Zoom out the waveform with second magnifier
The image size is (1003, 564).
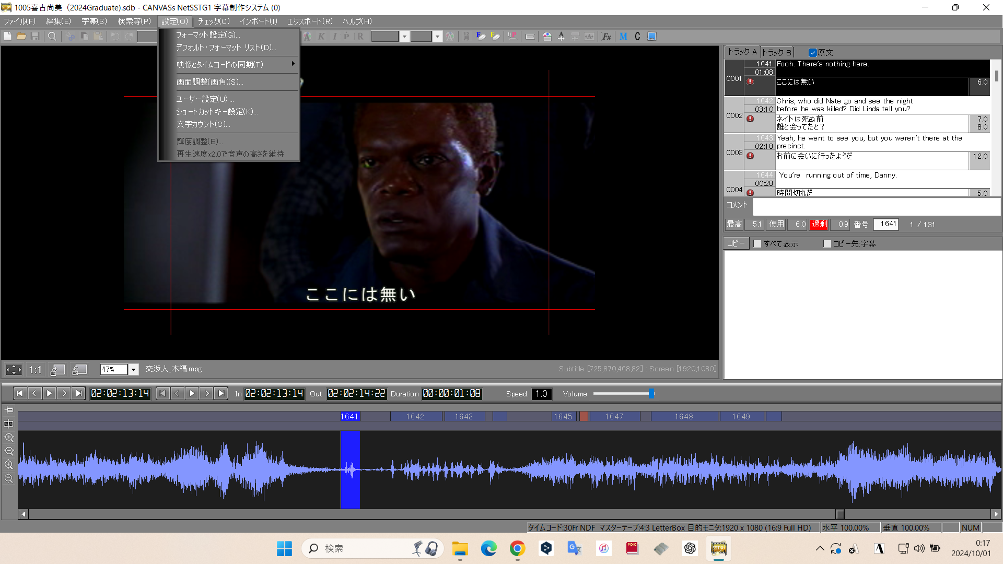[9, 451]
